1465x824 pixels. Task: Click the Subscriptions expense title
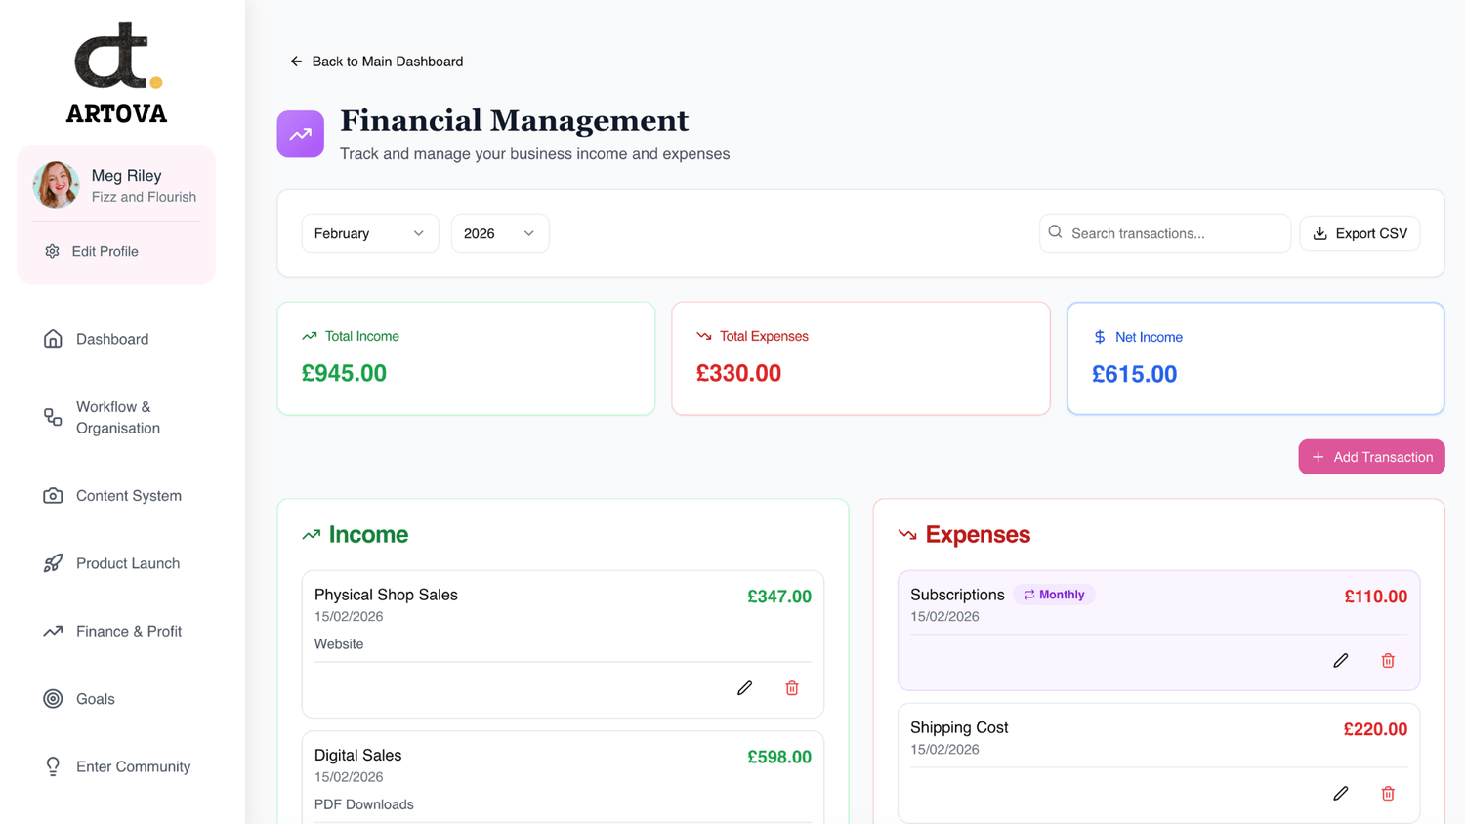957,595
